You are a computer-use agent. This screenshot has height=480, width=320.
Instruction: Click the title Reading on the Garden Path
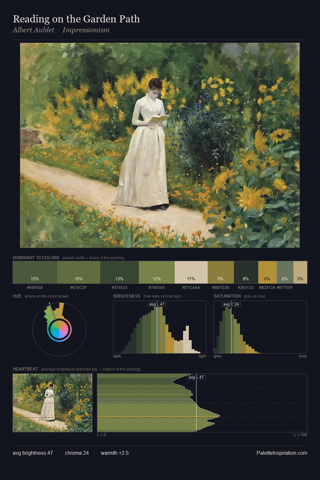pos(76,19)
